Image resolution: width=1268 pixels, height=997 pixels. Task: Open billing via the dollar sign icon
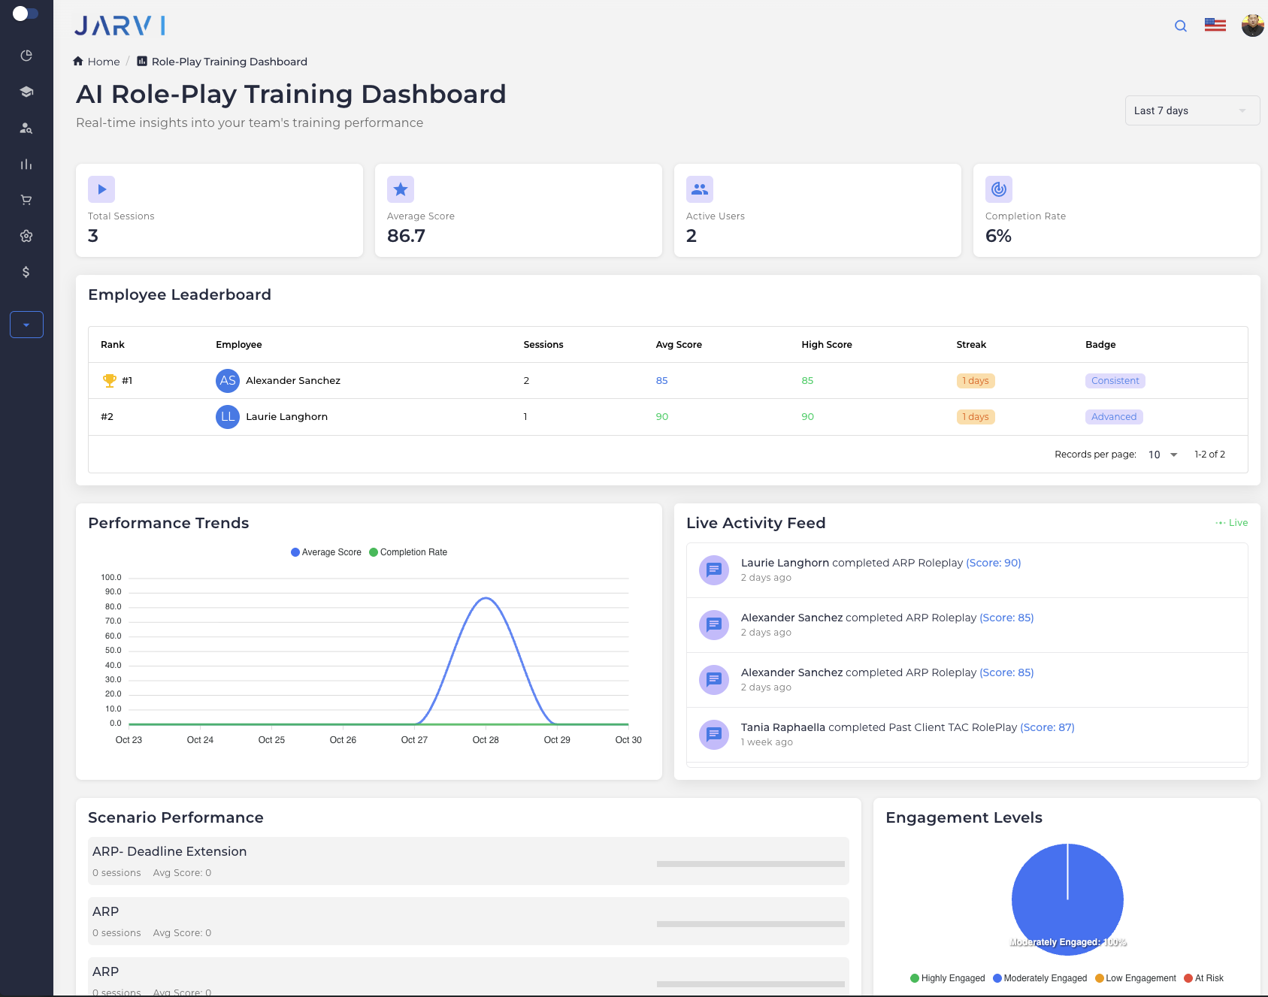26,272
